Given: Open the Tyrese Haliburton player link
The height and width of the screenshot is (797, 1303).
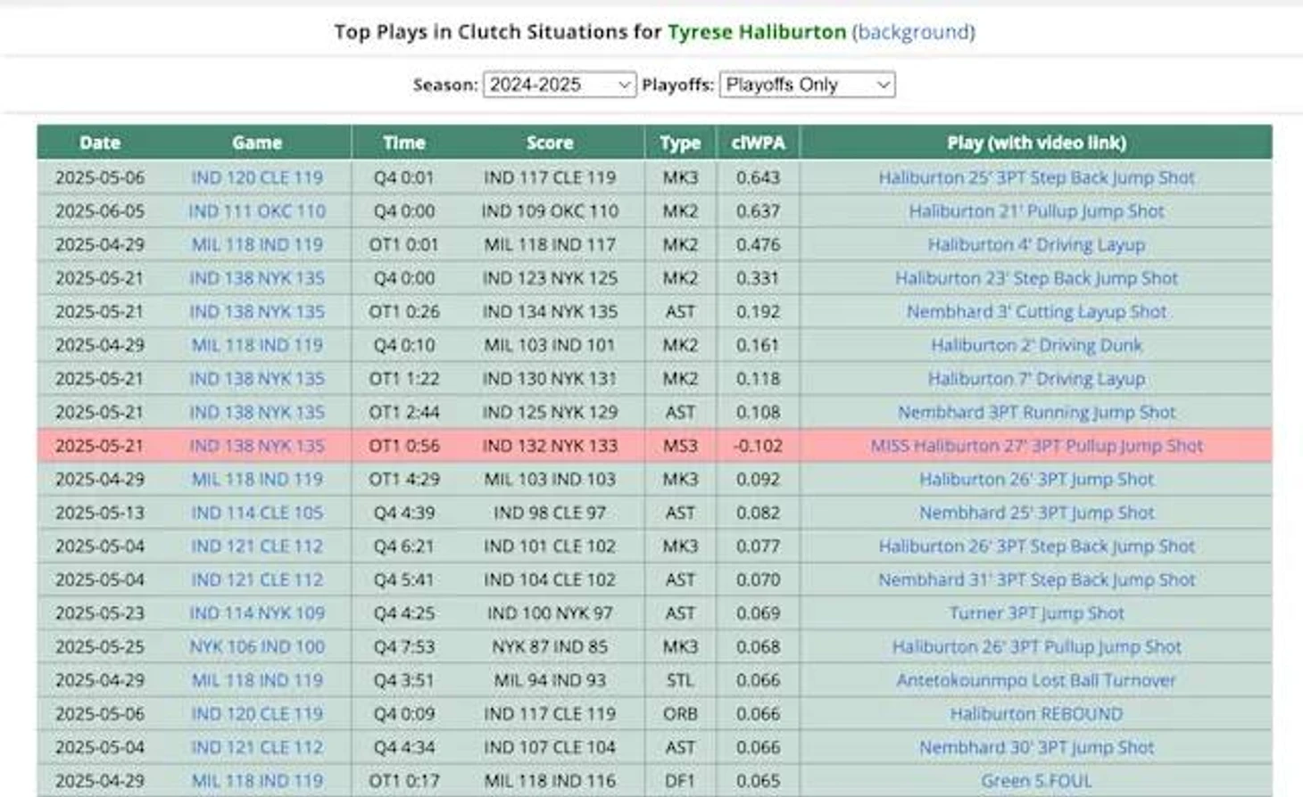Looking at the screenshot, I should [x=757, y=32].
